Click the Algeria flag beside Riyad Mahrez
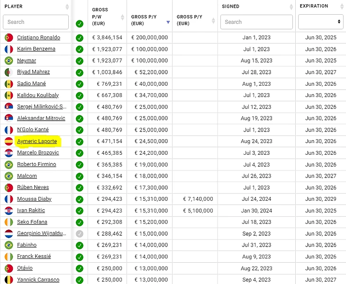The image size is (346, 284). pyautogui.click(x=9, y=72)
